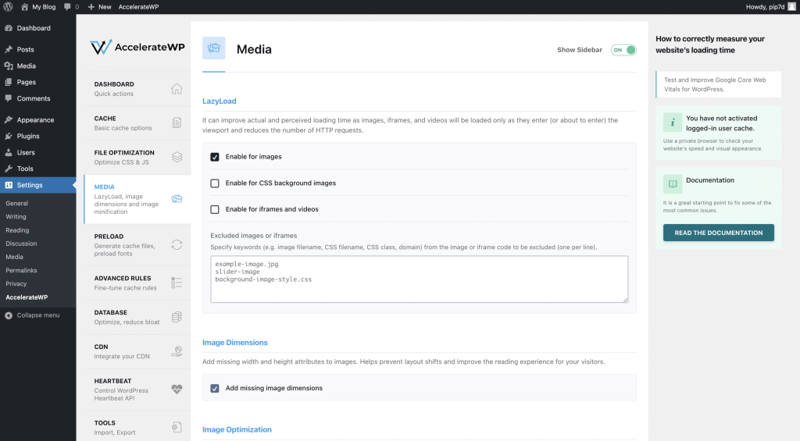The height and width of the screenshot is (441, 800).
Task: Click the comments bubble icon in admin bar
Action: 67,6
